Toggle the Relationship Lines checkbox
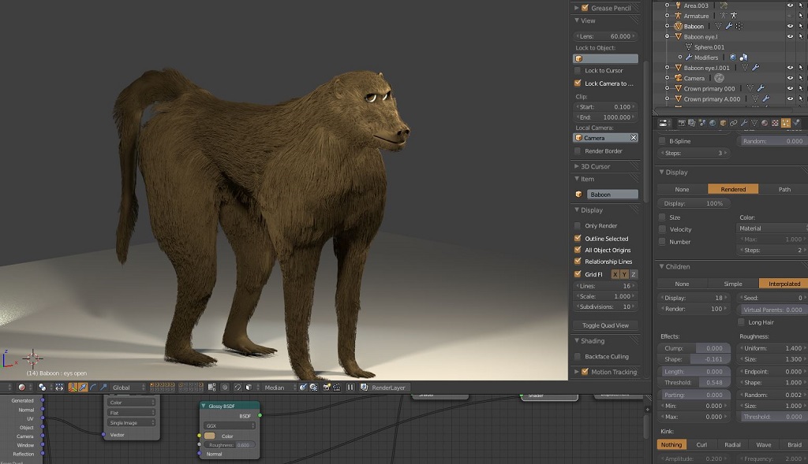Screen dimensions: 808x464 point(578,262)
